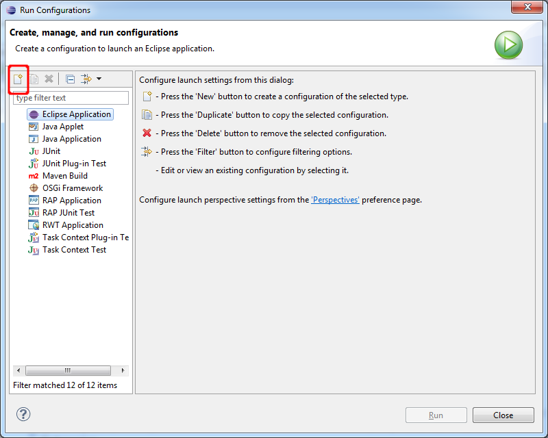This screenshot has height=438, width=548.
Task: Click the Help question mark icon
Action: [x=23, y=414]
